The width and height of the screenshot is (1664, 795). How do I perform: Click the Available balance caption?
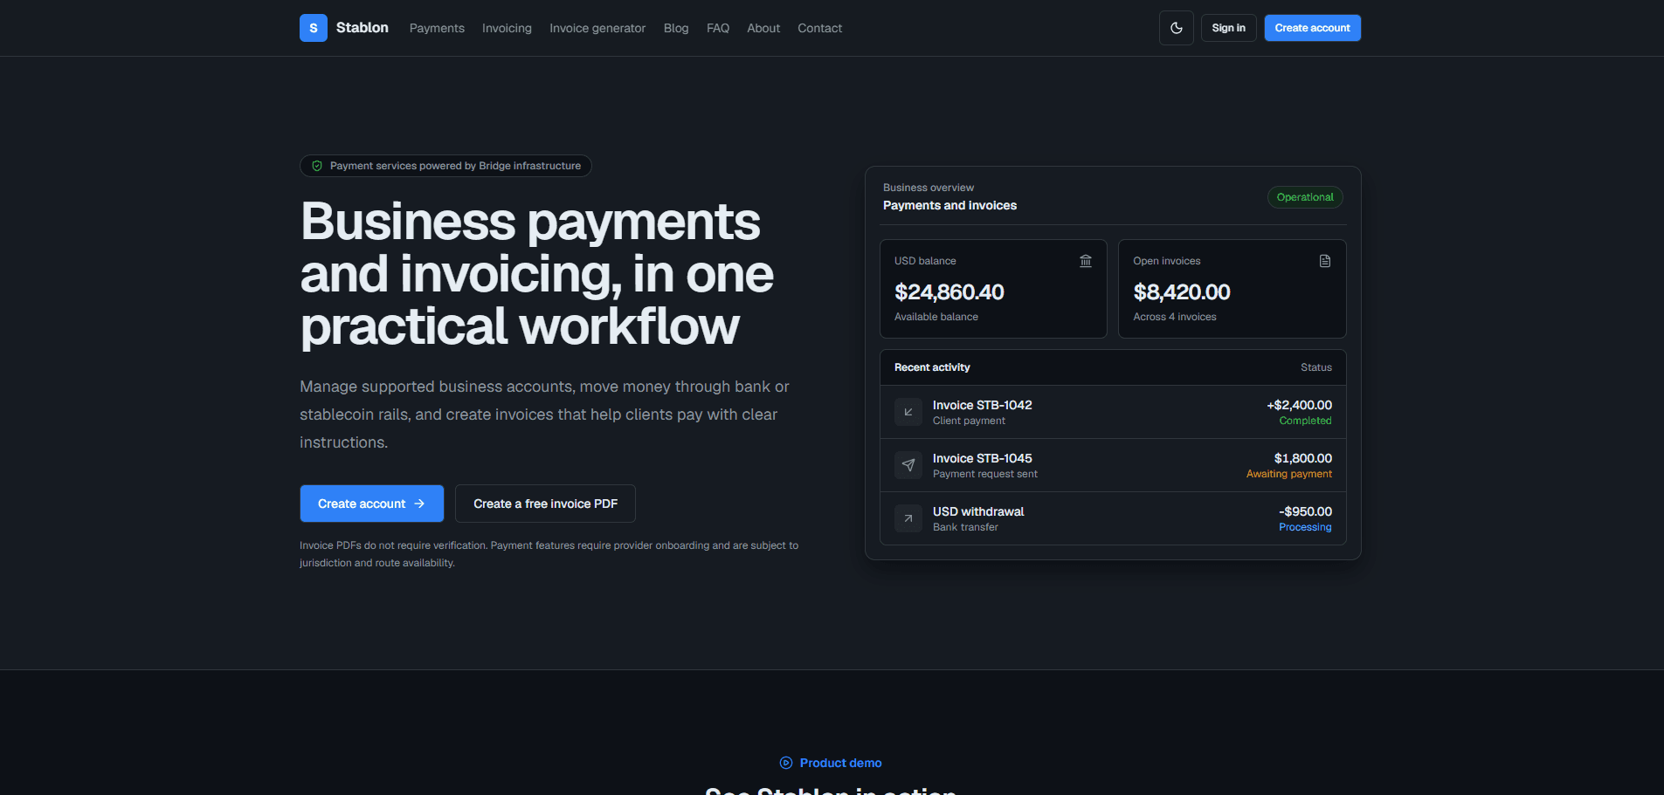point(936,317)
